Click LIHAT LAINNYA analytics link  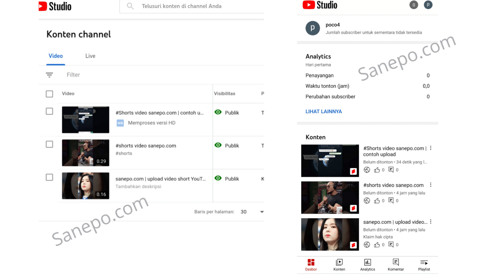(324, 112)
